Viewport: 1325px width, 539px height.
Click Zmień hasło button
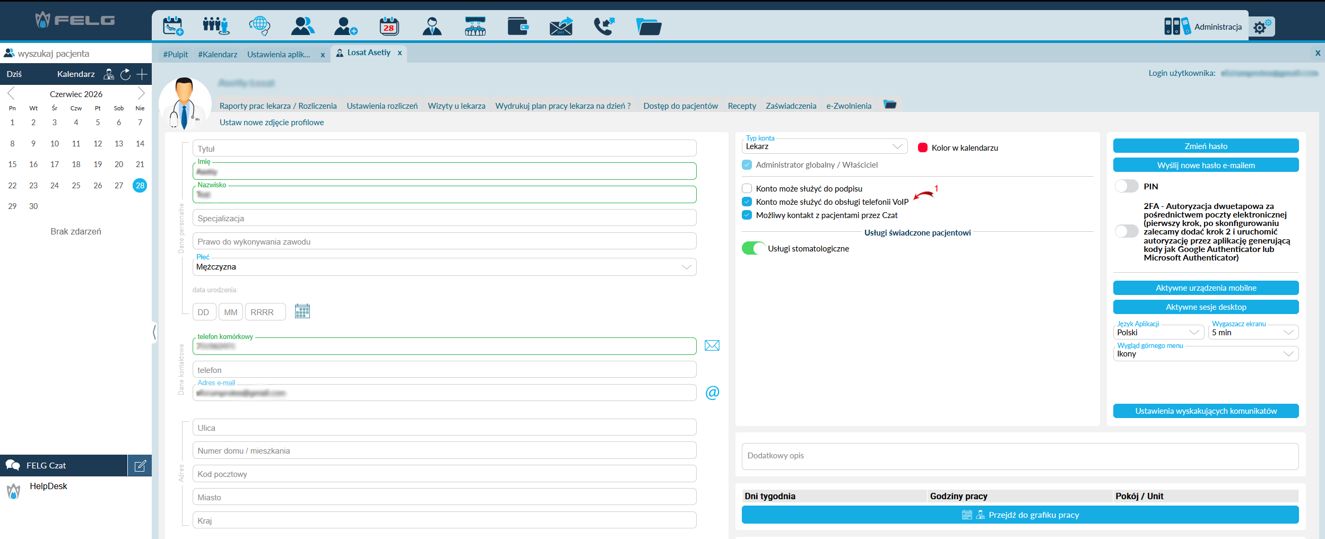click(1206, 146)
